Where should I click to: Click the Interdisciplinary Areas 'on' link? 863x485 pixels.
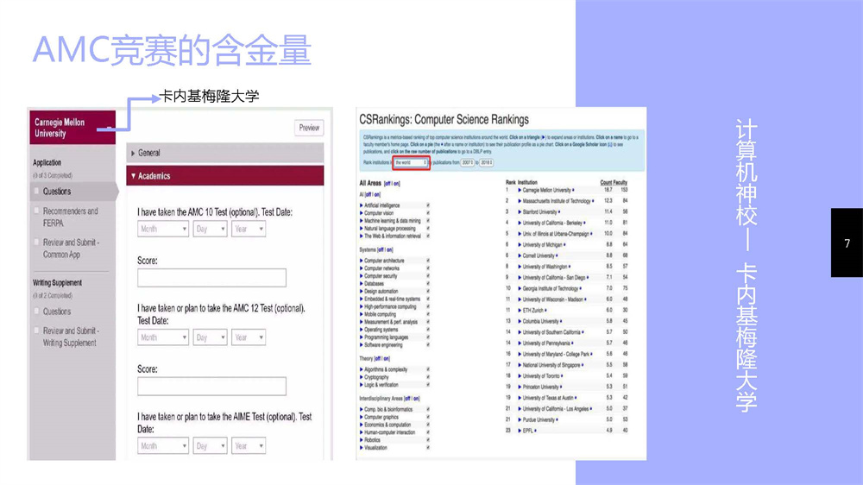pos(416,399)
